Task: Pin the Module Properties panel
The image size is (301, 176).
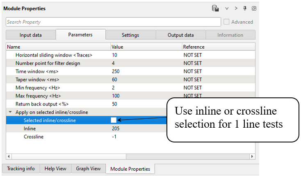Action: (245, 8)
